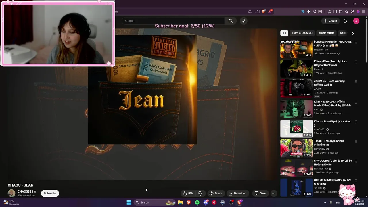Open Brave Wallet icon
Image resolution: width=368 pixels, height=207 pixels.
point(341,11)
